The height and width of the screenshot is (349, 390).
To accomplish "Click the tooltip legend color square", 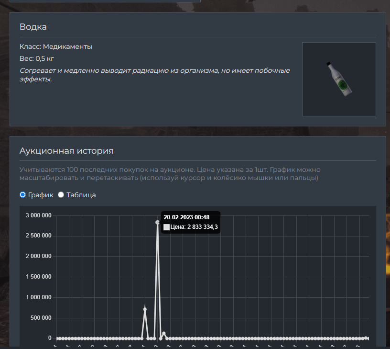I will (166, 227).
